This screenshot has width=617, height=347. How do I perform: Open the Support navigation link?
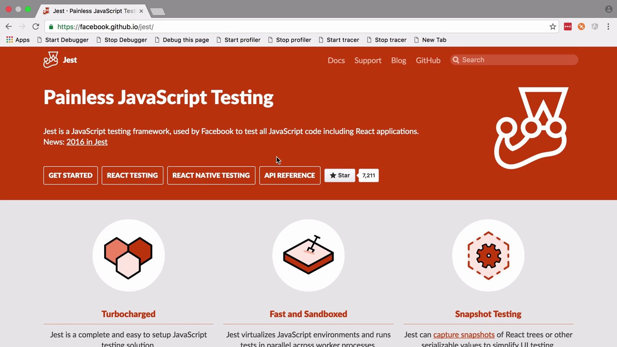368,60
